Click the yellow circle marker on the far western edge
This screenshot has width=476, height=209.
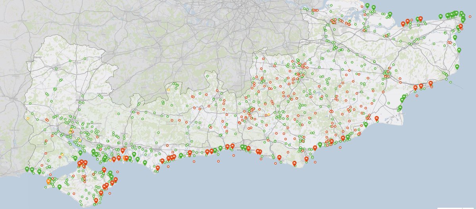(28, 118)
